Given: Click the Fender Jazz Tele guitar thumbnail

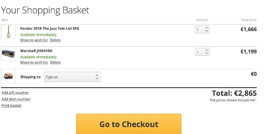Looking at the screenshot, I should 8,32.
